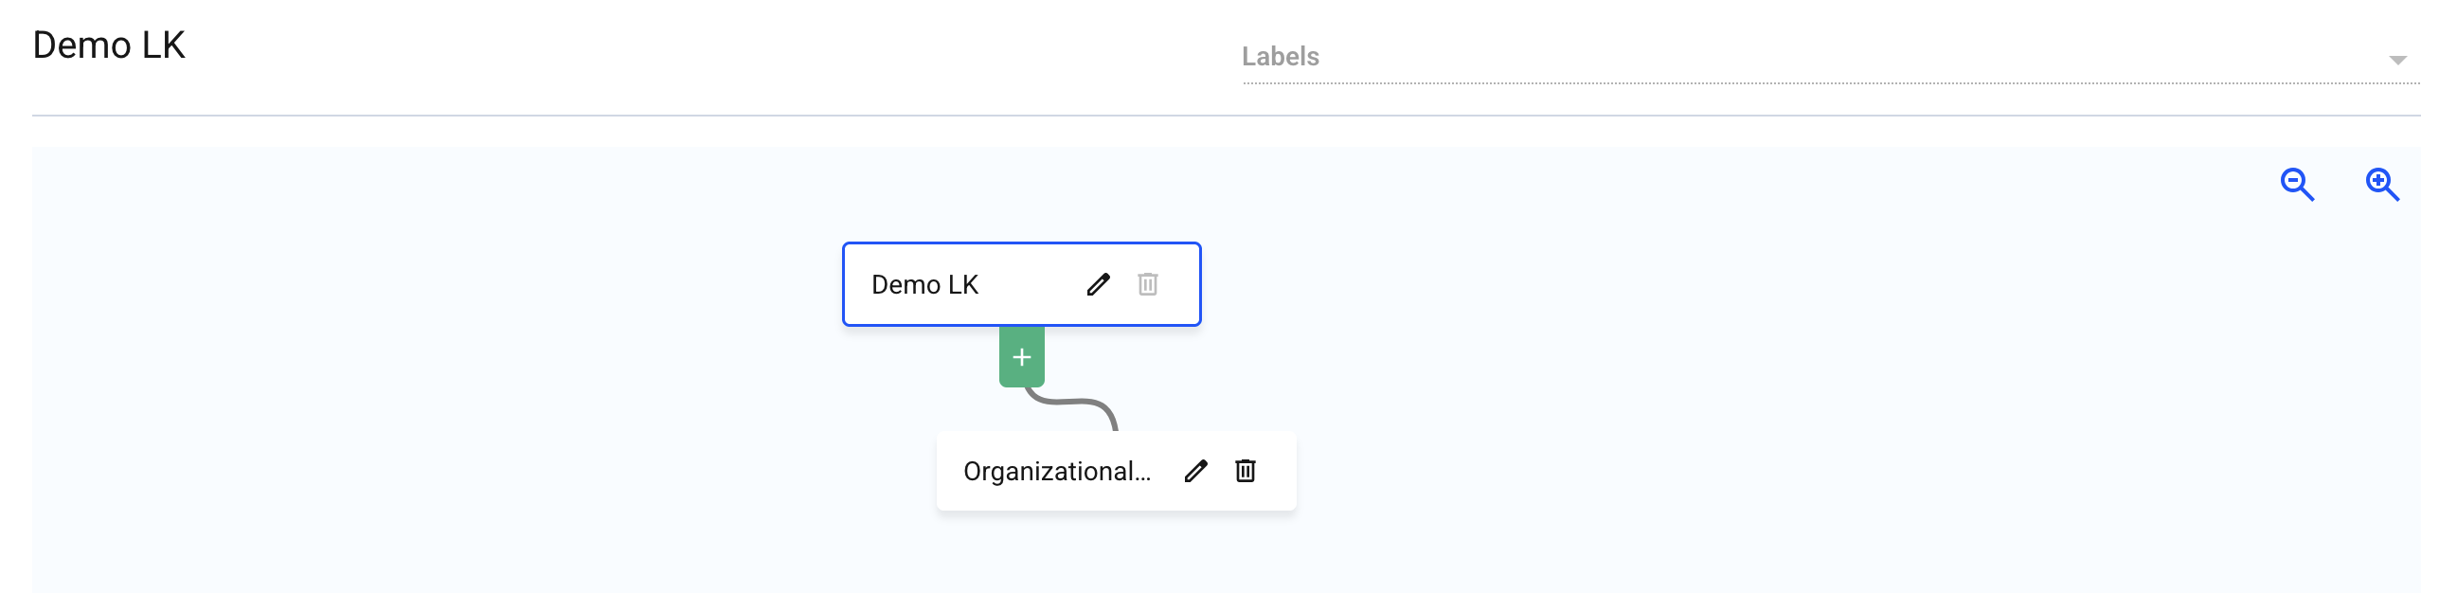Click the greyed trash icon on the Demo LK node
Viewport: 2457px width, 593px height.
tap(1147, 284)
